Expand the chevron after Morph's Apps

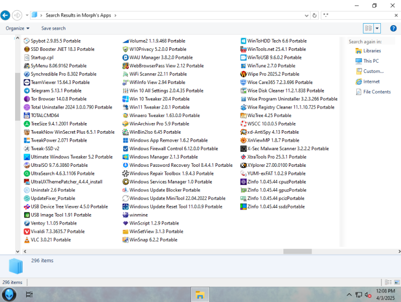coord(116,16)
